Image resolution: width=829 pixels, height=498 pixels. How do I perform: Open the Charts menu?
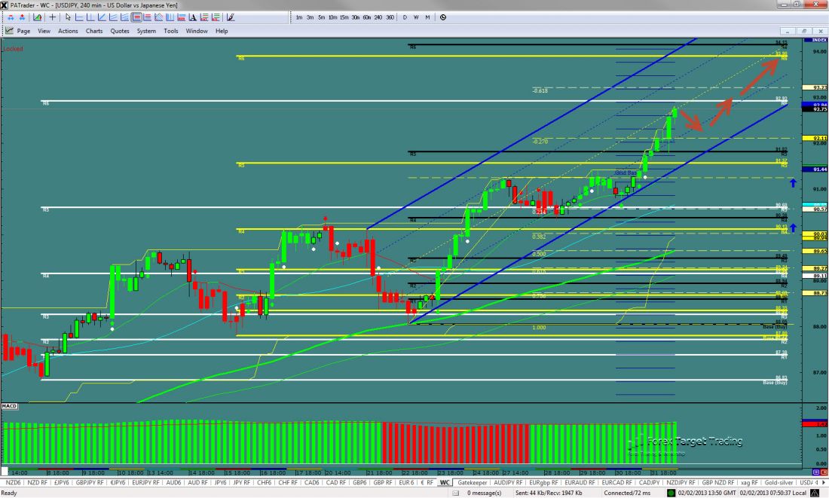94,31
